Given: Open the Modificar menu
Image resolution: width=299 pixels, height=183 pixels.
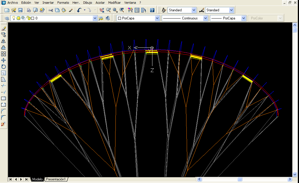Looking at the screenshot, I should point(114,3).
